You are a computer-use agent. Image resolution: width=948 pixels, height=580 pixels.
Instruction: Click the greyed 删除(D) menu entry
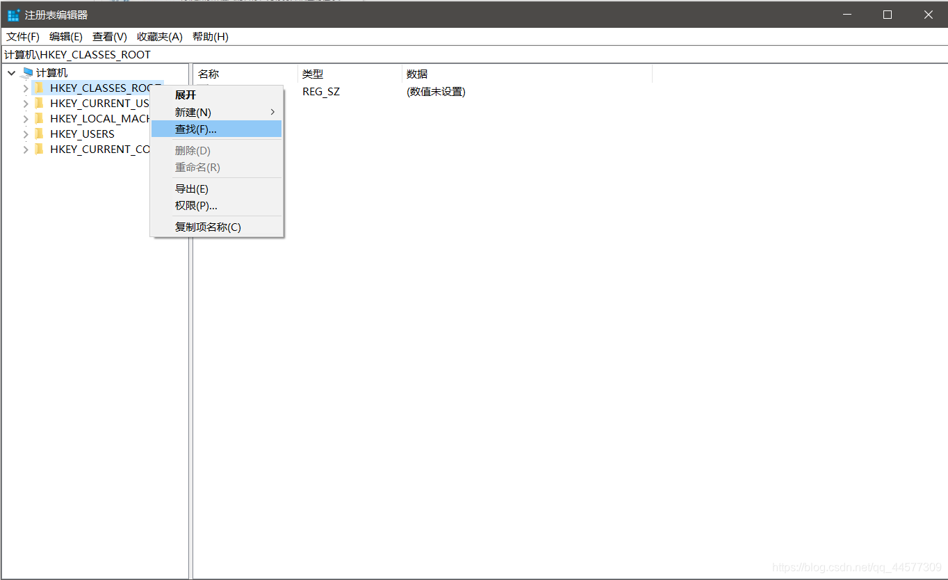pos(216,150)
